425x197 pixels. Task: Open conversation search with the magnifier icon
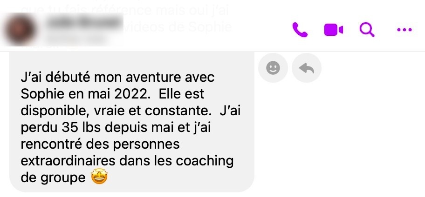click(367, 29)
